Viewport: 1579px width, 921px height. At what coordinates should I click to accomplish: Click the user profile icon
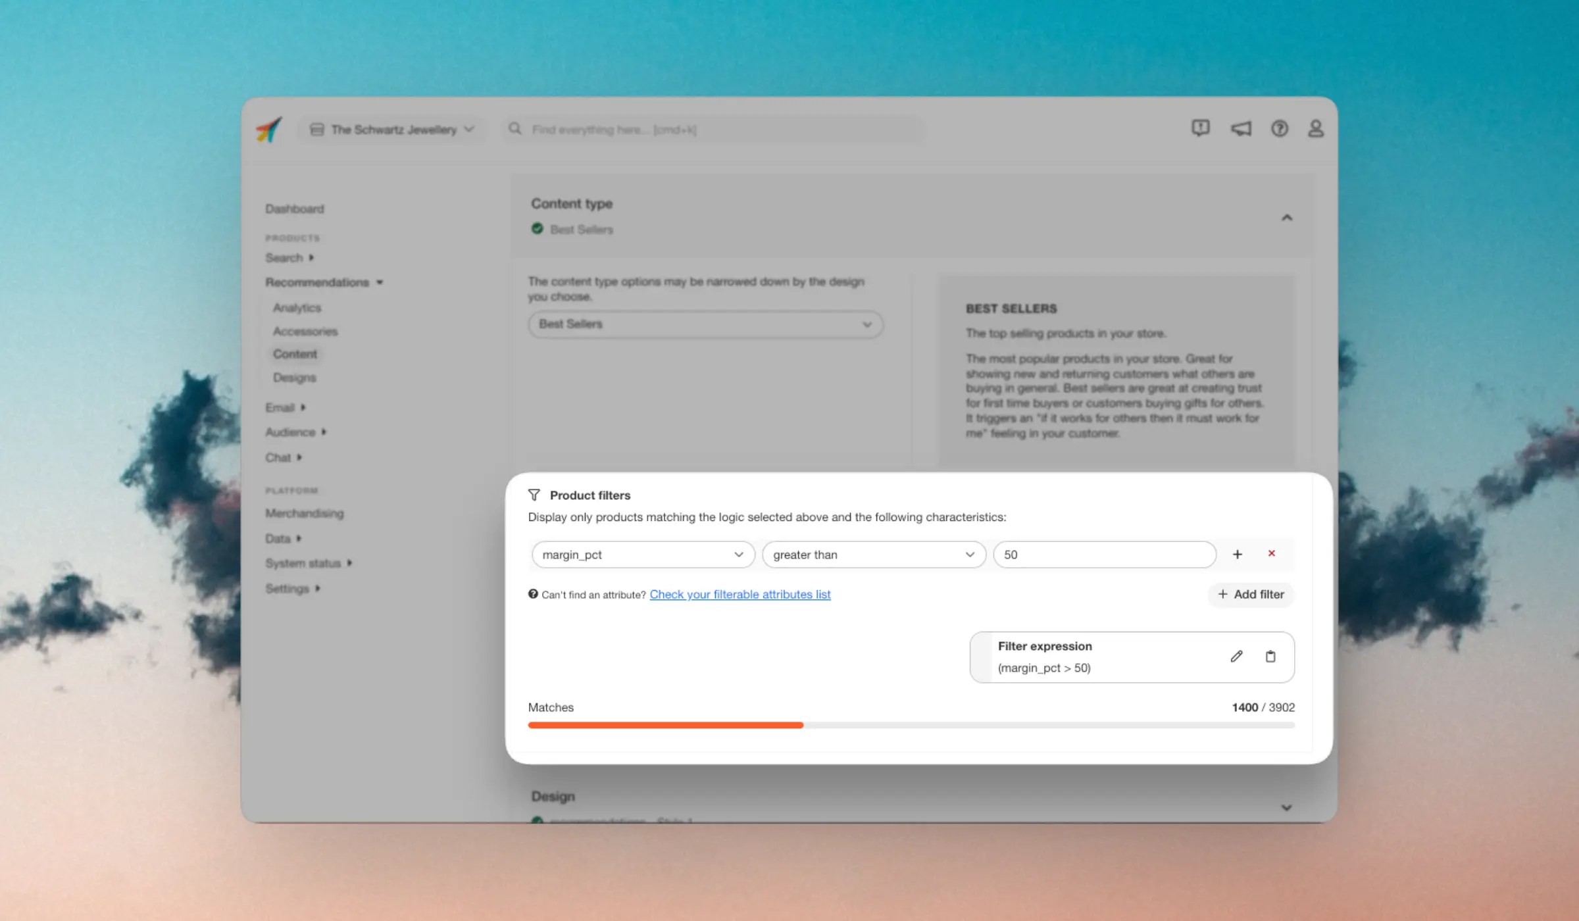[1316, 130]
